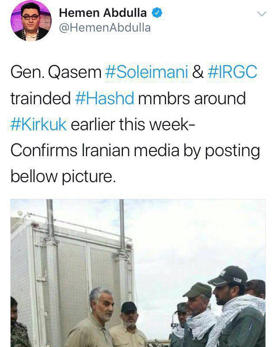Open the Hemen Abdulla display name
Viewport: 276px width, 347px height.
pyautogui.click(x=103, y=13)
